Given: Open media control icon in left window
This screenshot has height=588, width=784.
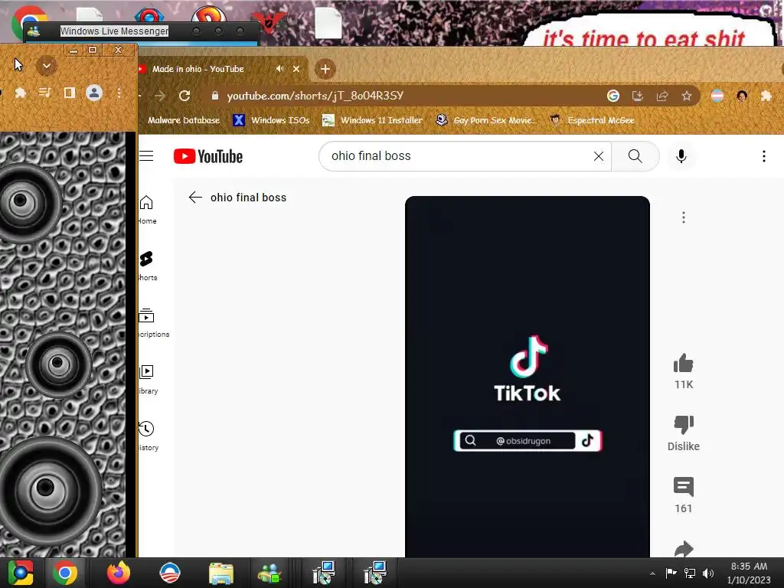Looking at the screenshot, I should pos(45,93).
